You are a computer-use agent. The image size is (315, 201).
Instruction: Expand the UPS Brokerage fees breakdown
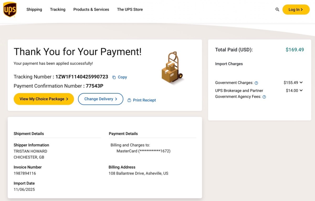pyautogui.click(x=301, y=90)
